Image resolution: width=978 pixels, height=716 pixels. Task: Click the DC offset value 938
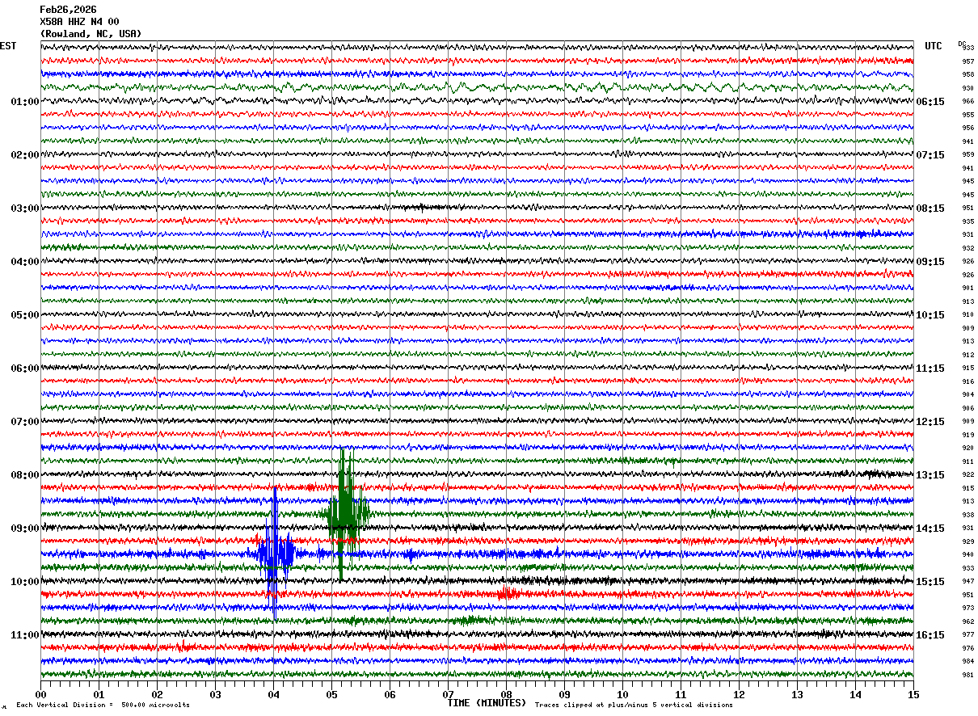(x=967, y=515)
